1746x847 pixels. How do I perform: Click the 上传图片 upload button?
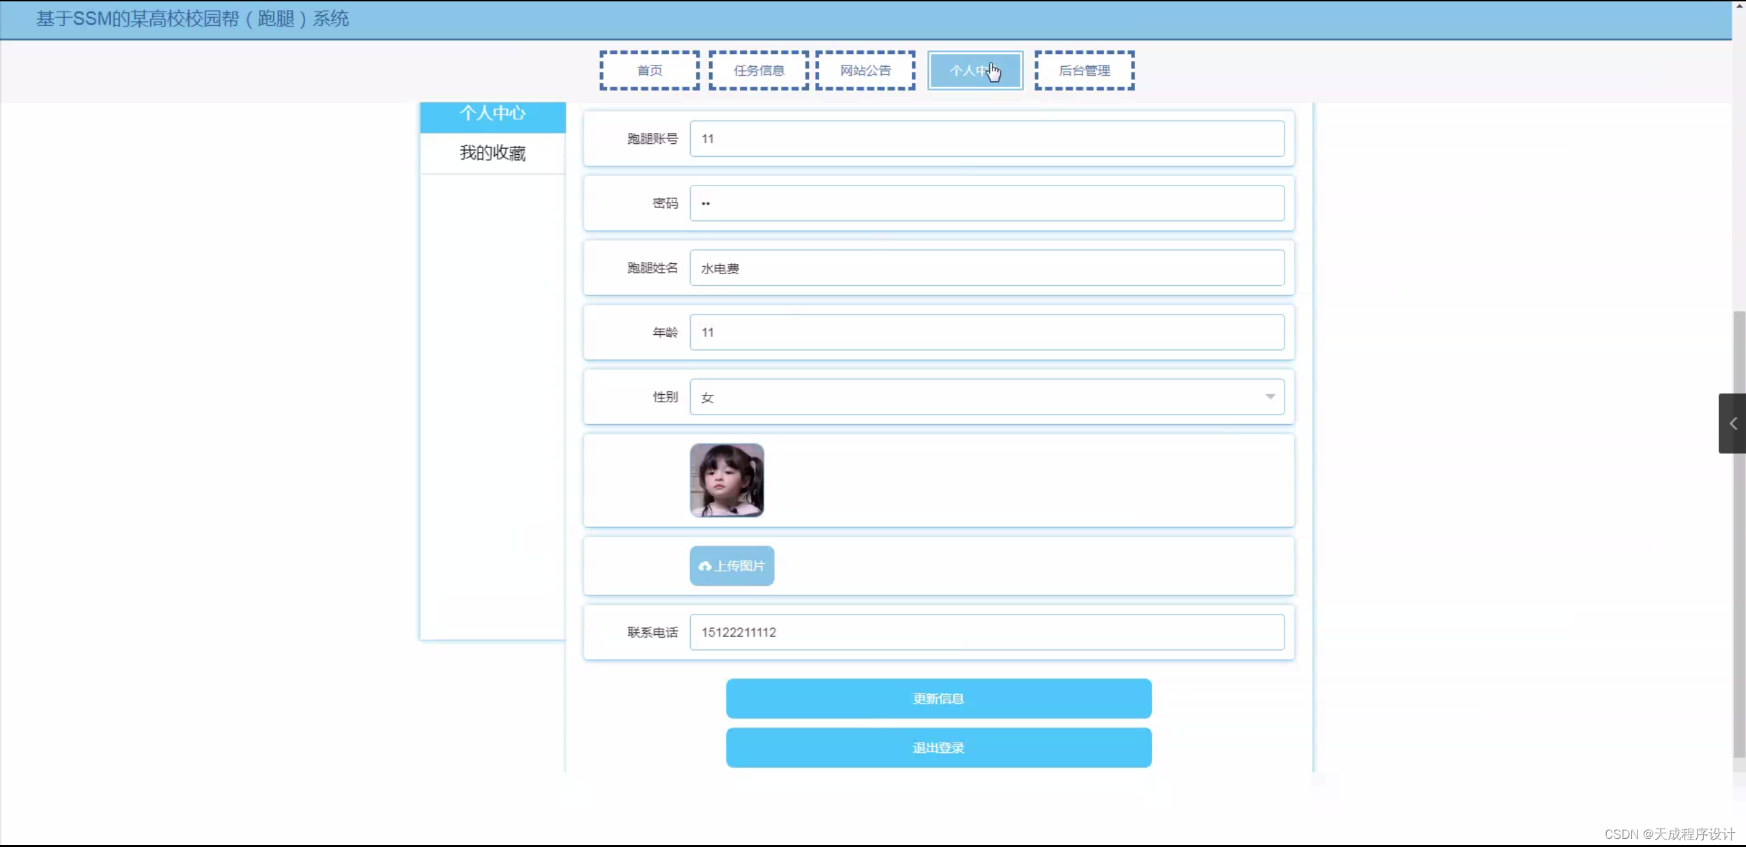[x=731, y=566]
